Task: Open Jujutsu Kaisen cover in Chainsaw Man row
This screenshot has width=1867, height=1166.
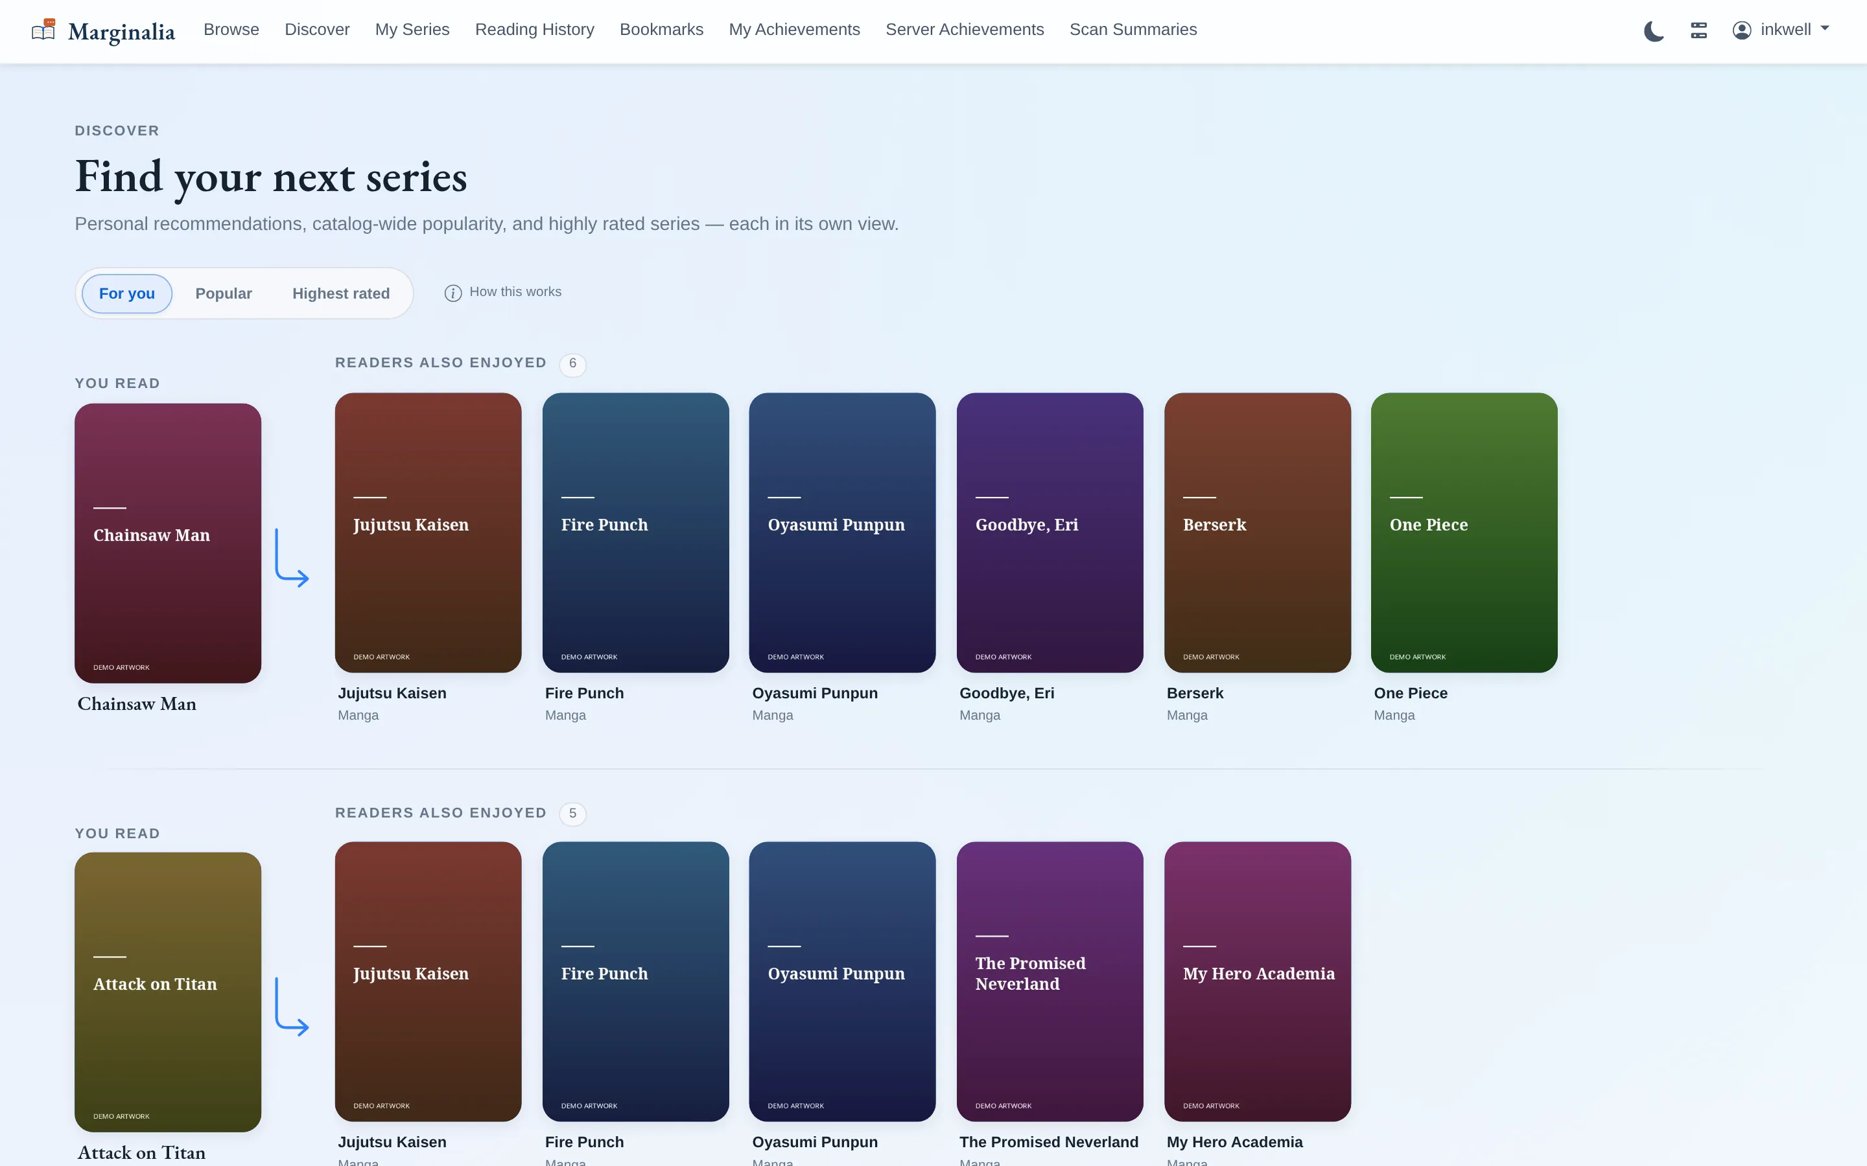Action: [x=428, y=532]
